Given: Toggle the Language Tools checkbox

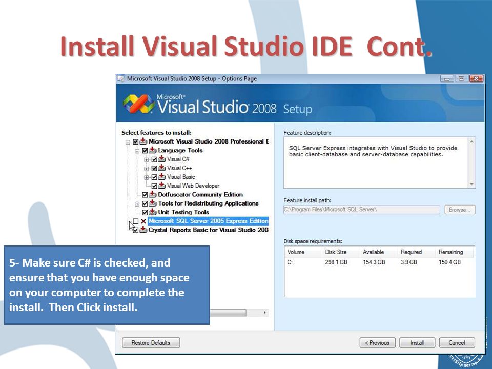Looking at the screenshot, I should coord(145,151).
